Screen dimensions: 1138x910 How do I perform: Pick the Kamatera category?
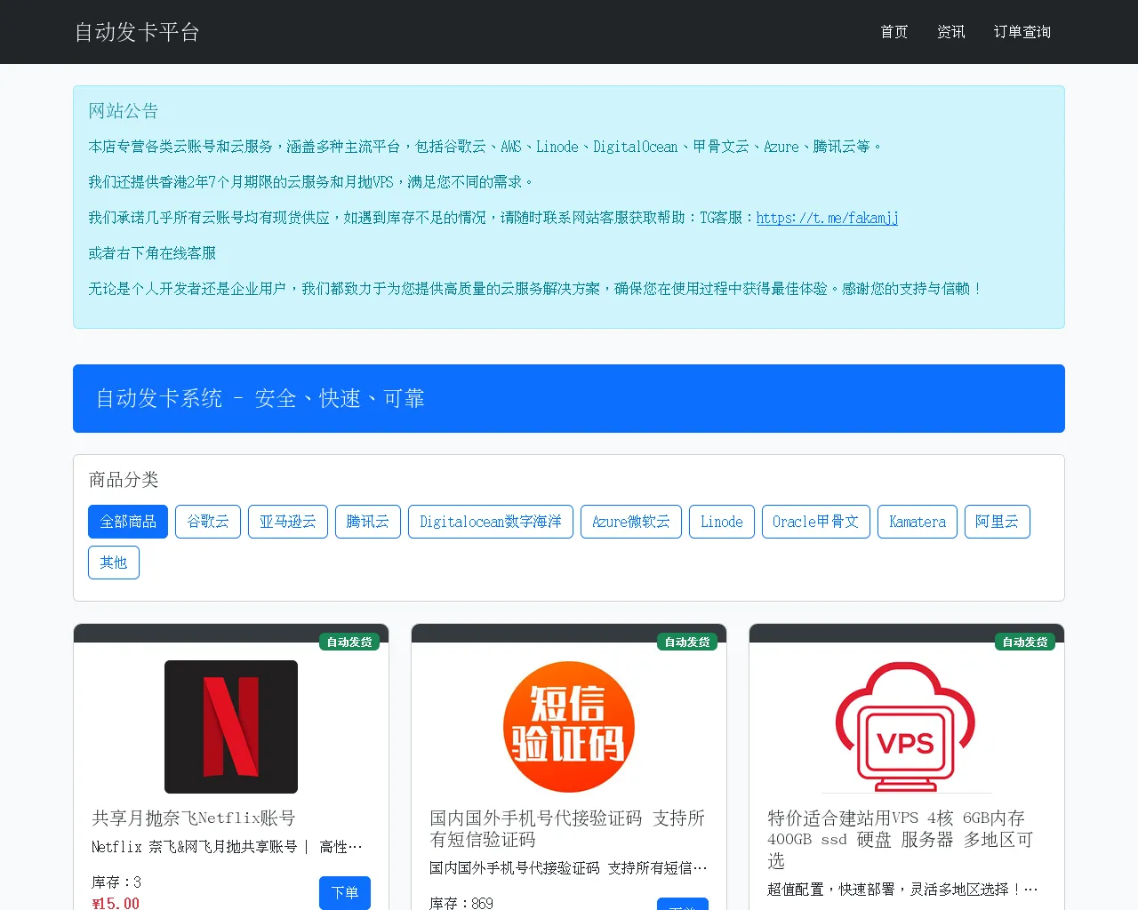tap(918, 522)
